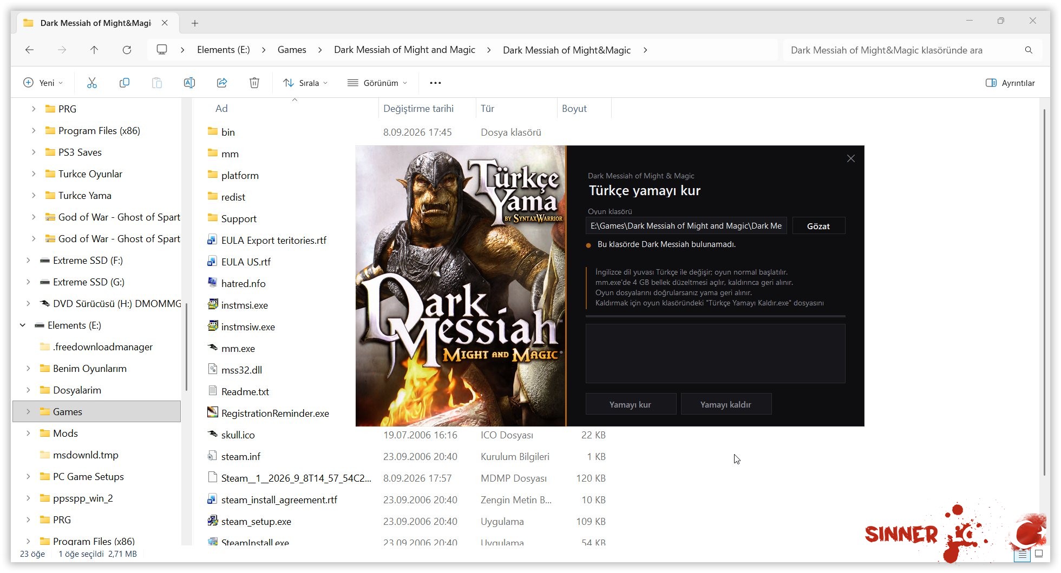Close the Türkçe yama installer dialog
Screen dimensions: 1061x573
851,158
